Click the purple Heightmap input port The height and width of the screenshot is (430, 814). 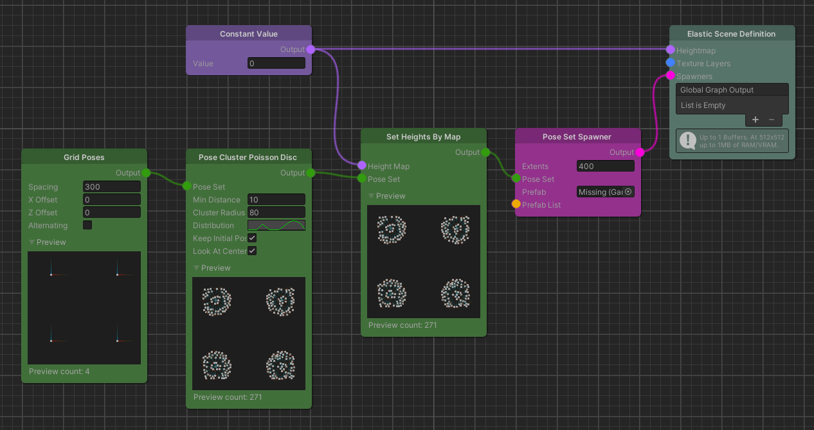[x=669, y=50]
